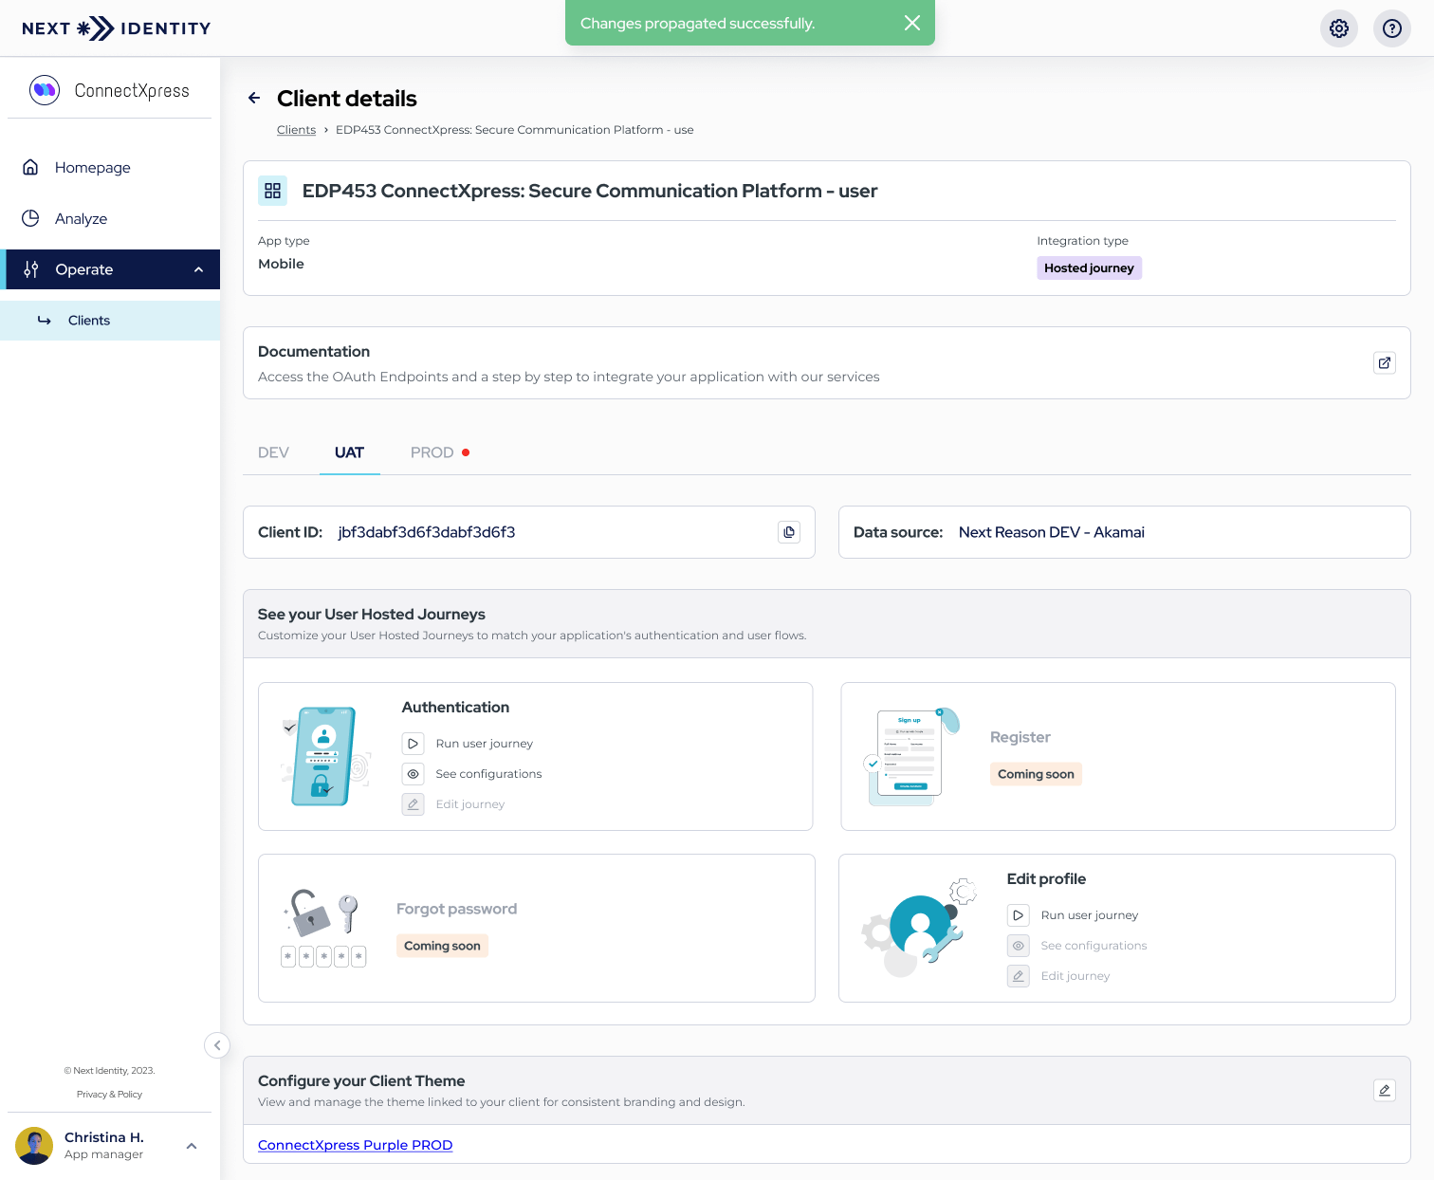The image size is (1434, 1180).
Task: Open Documentation in external link icon
Action: [x=1385, y=362]
